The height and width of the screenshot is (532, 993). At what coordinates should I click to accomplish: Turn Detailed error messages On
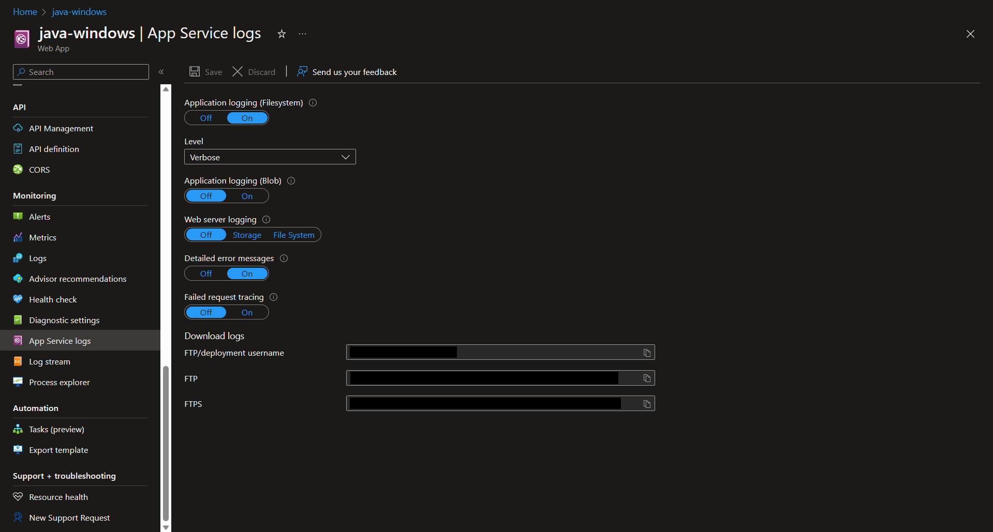[247, 273]
